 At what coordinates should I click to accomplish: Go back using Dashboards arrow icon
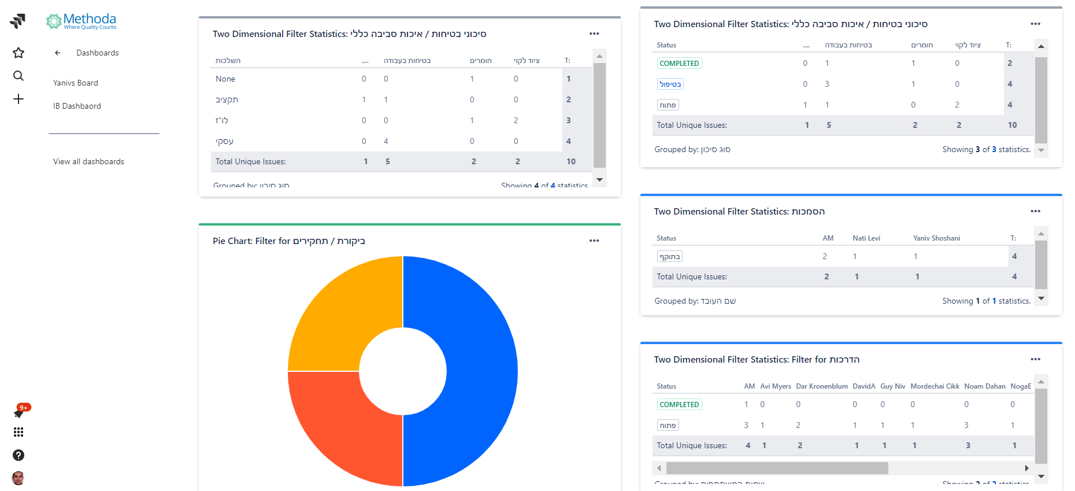click(x=58, y=53)
